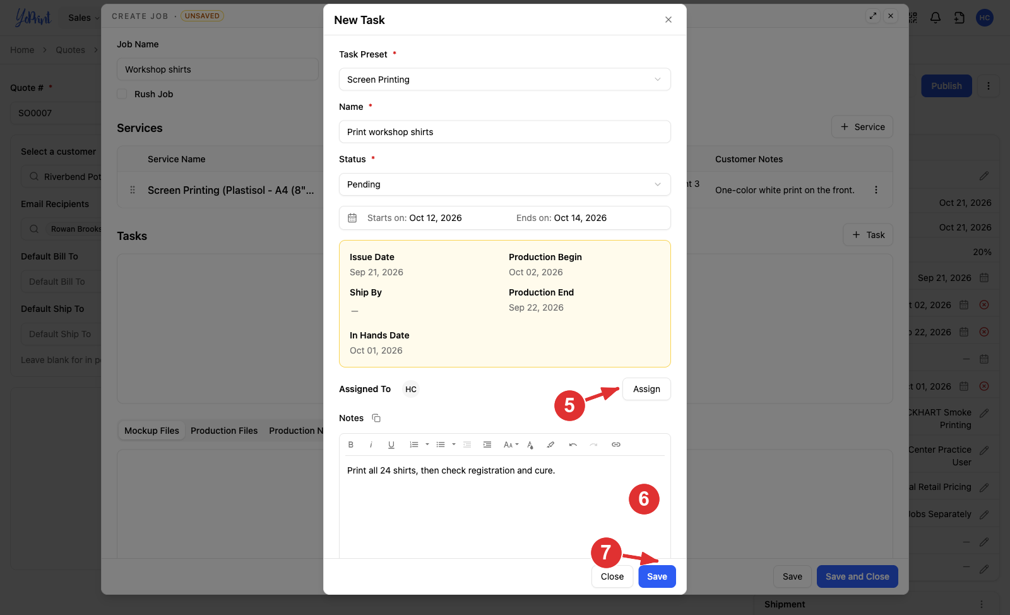
Task: Open font size dropdown in Notes
Action: pos(511,445)
